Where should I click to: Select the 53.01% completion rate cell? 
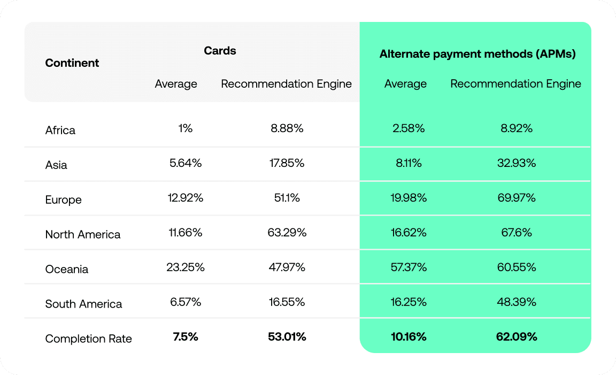click(x=287, y=337)
